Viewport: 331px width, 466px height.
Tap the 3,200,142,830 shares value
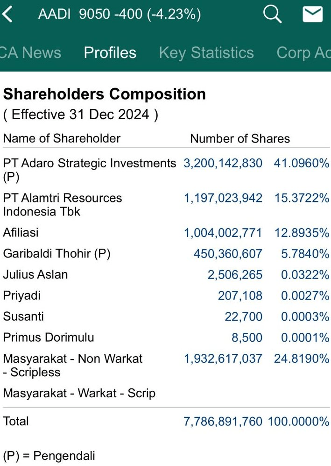tap(223, 163)
